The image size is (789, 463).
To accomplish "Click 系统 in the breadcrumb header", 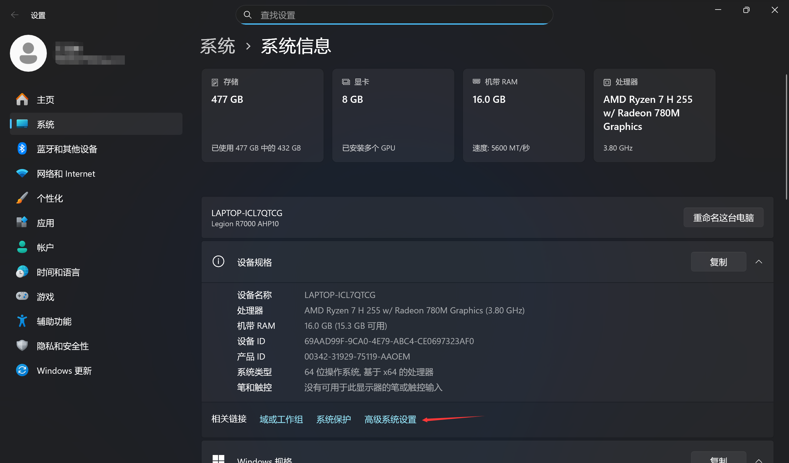I will click(217, 46).
